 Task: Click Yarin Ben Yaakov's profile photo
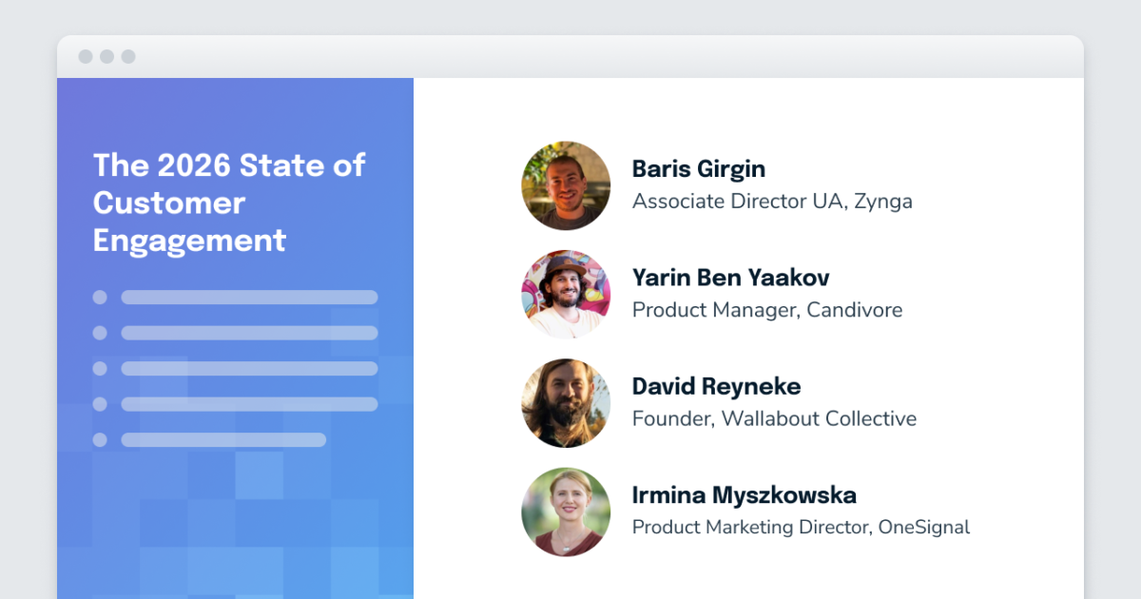point(566,295)
